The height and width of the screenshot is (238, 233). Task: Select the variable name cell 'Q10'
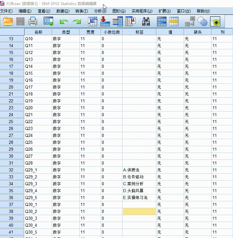tap(38, 39)
